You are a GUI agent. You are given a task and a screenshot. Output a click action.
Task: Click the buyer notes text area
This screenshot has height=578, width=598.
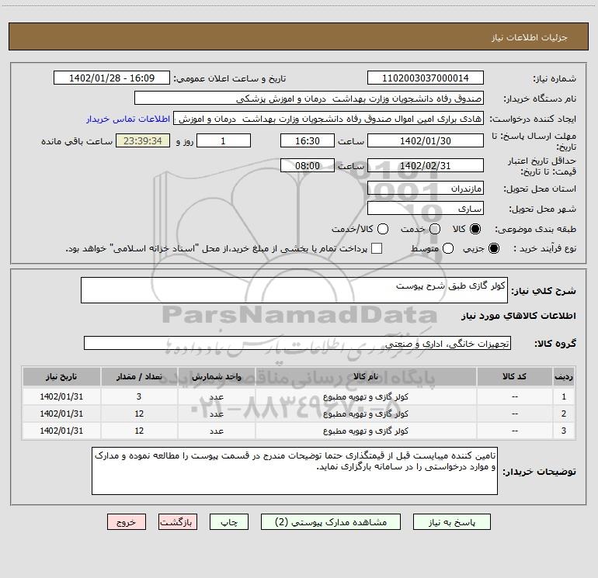[294, 471]
